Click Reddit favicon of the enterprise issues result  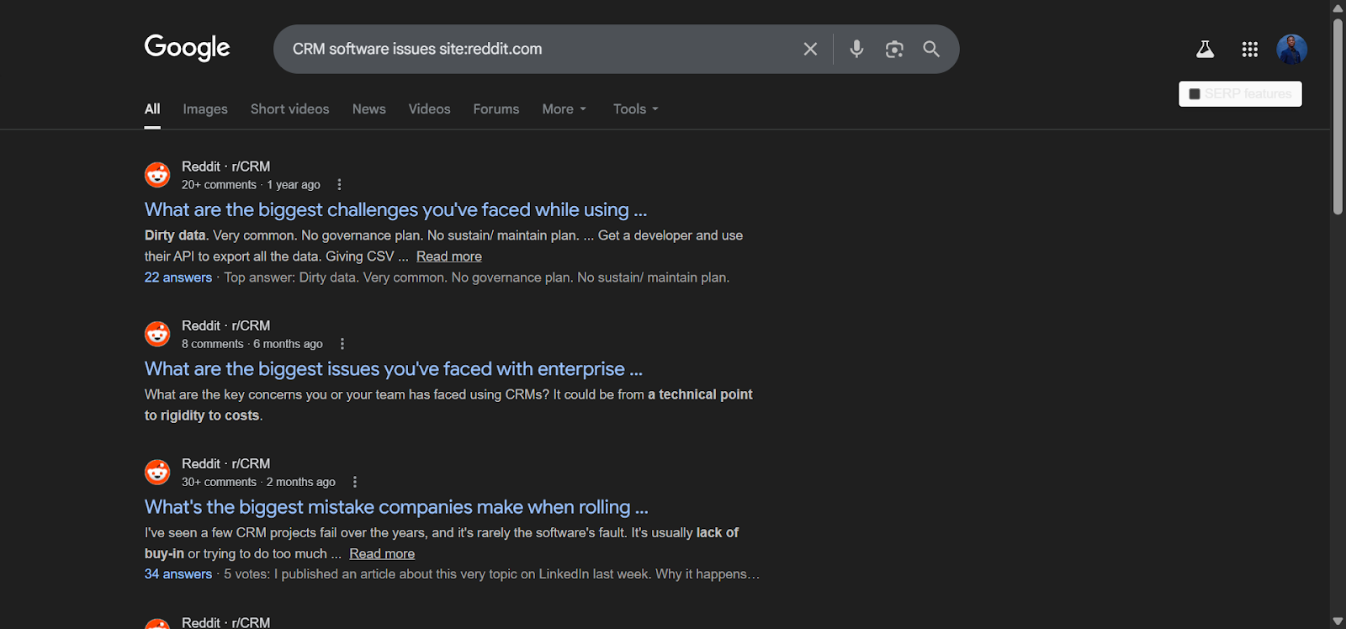pyautogui.click(x=157, y=334)
